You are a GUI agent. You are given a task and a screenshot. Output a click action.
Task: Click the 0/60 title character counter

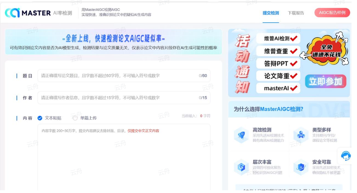click(x=203, y=76)
